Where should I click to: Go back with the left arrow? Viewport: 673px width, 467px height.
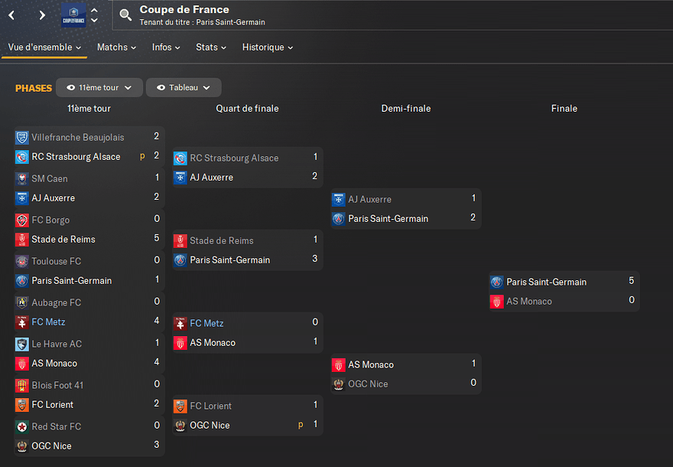(11, 15)
